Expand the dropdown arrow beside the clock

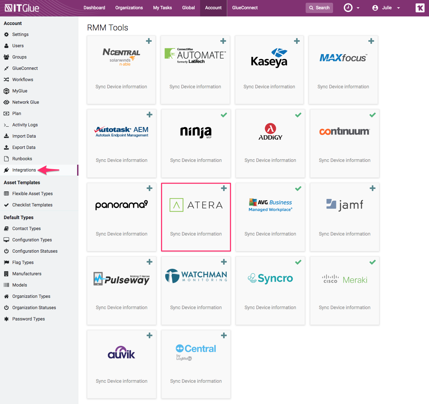point(358,8)
